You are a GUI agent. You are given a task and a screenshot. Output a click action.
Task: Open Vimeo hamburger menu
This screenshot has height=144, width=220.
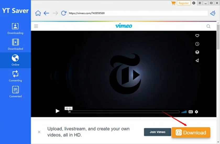36,26
